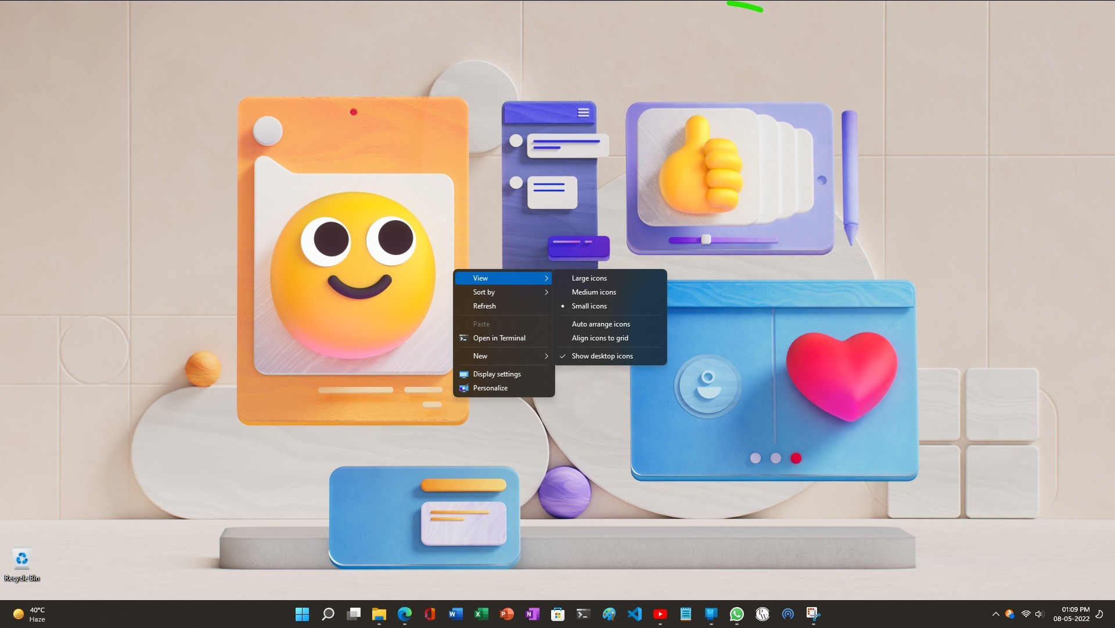Screen dimensions: 1115x628
Task: Open the Notepad taskbar icon
Action: click(685, 614)
